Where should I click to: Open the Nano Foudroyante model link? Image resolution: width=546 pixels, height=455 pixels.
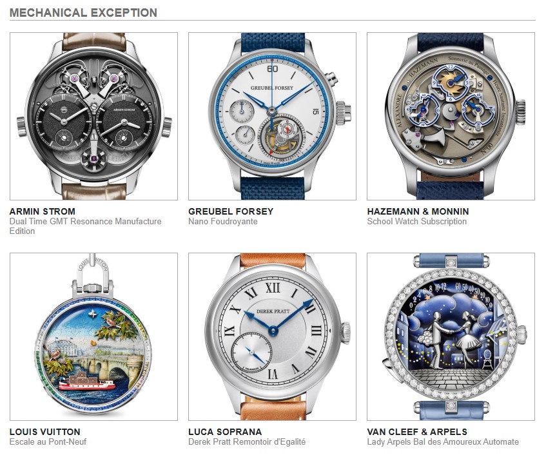click(x=223, y=222)
